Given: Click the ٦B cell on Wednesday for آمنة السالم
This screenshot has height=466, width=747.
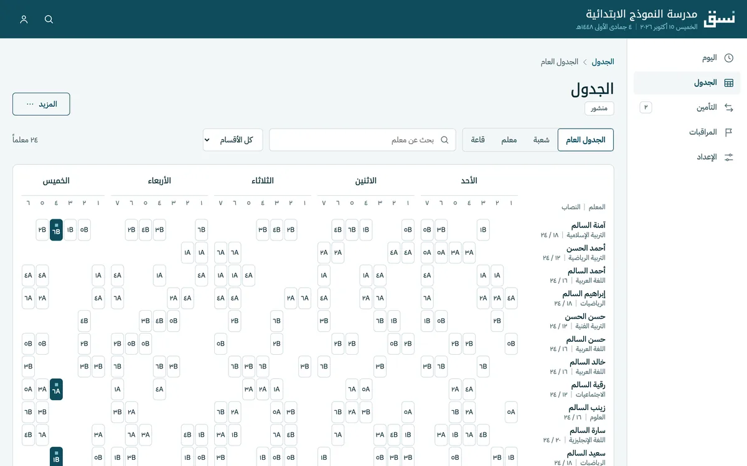Looking at the screenshot, I should (201, 230).
